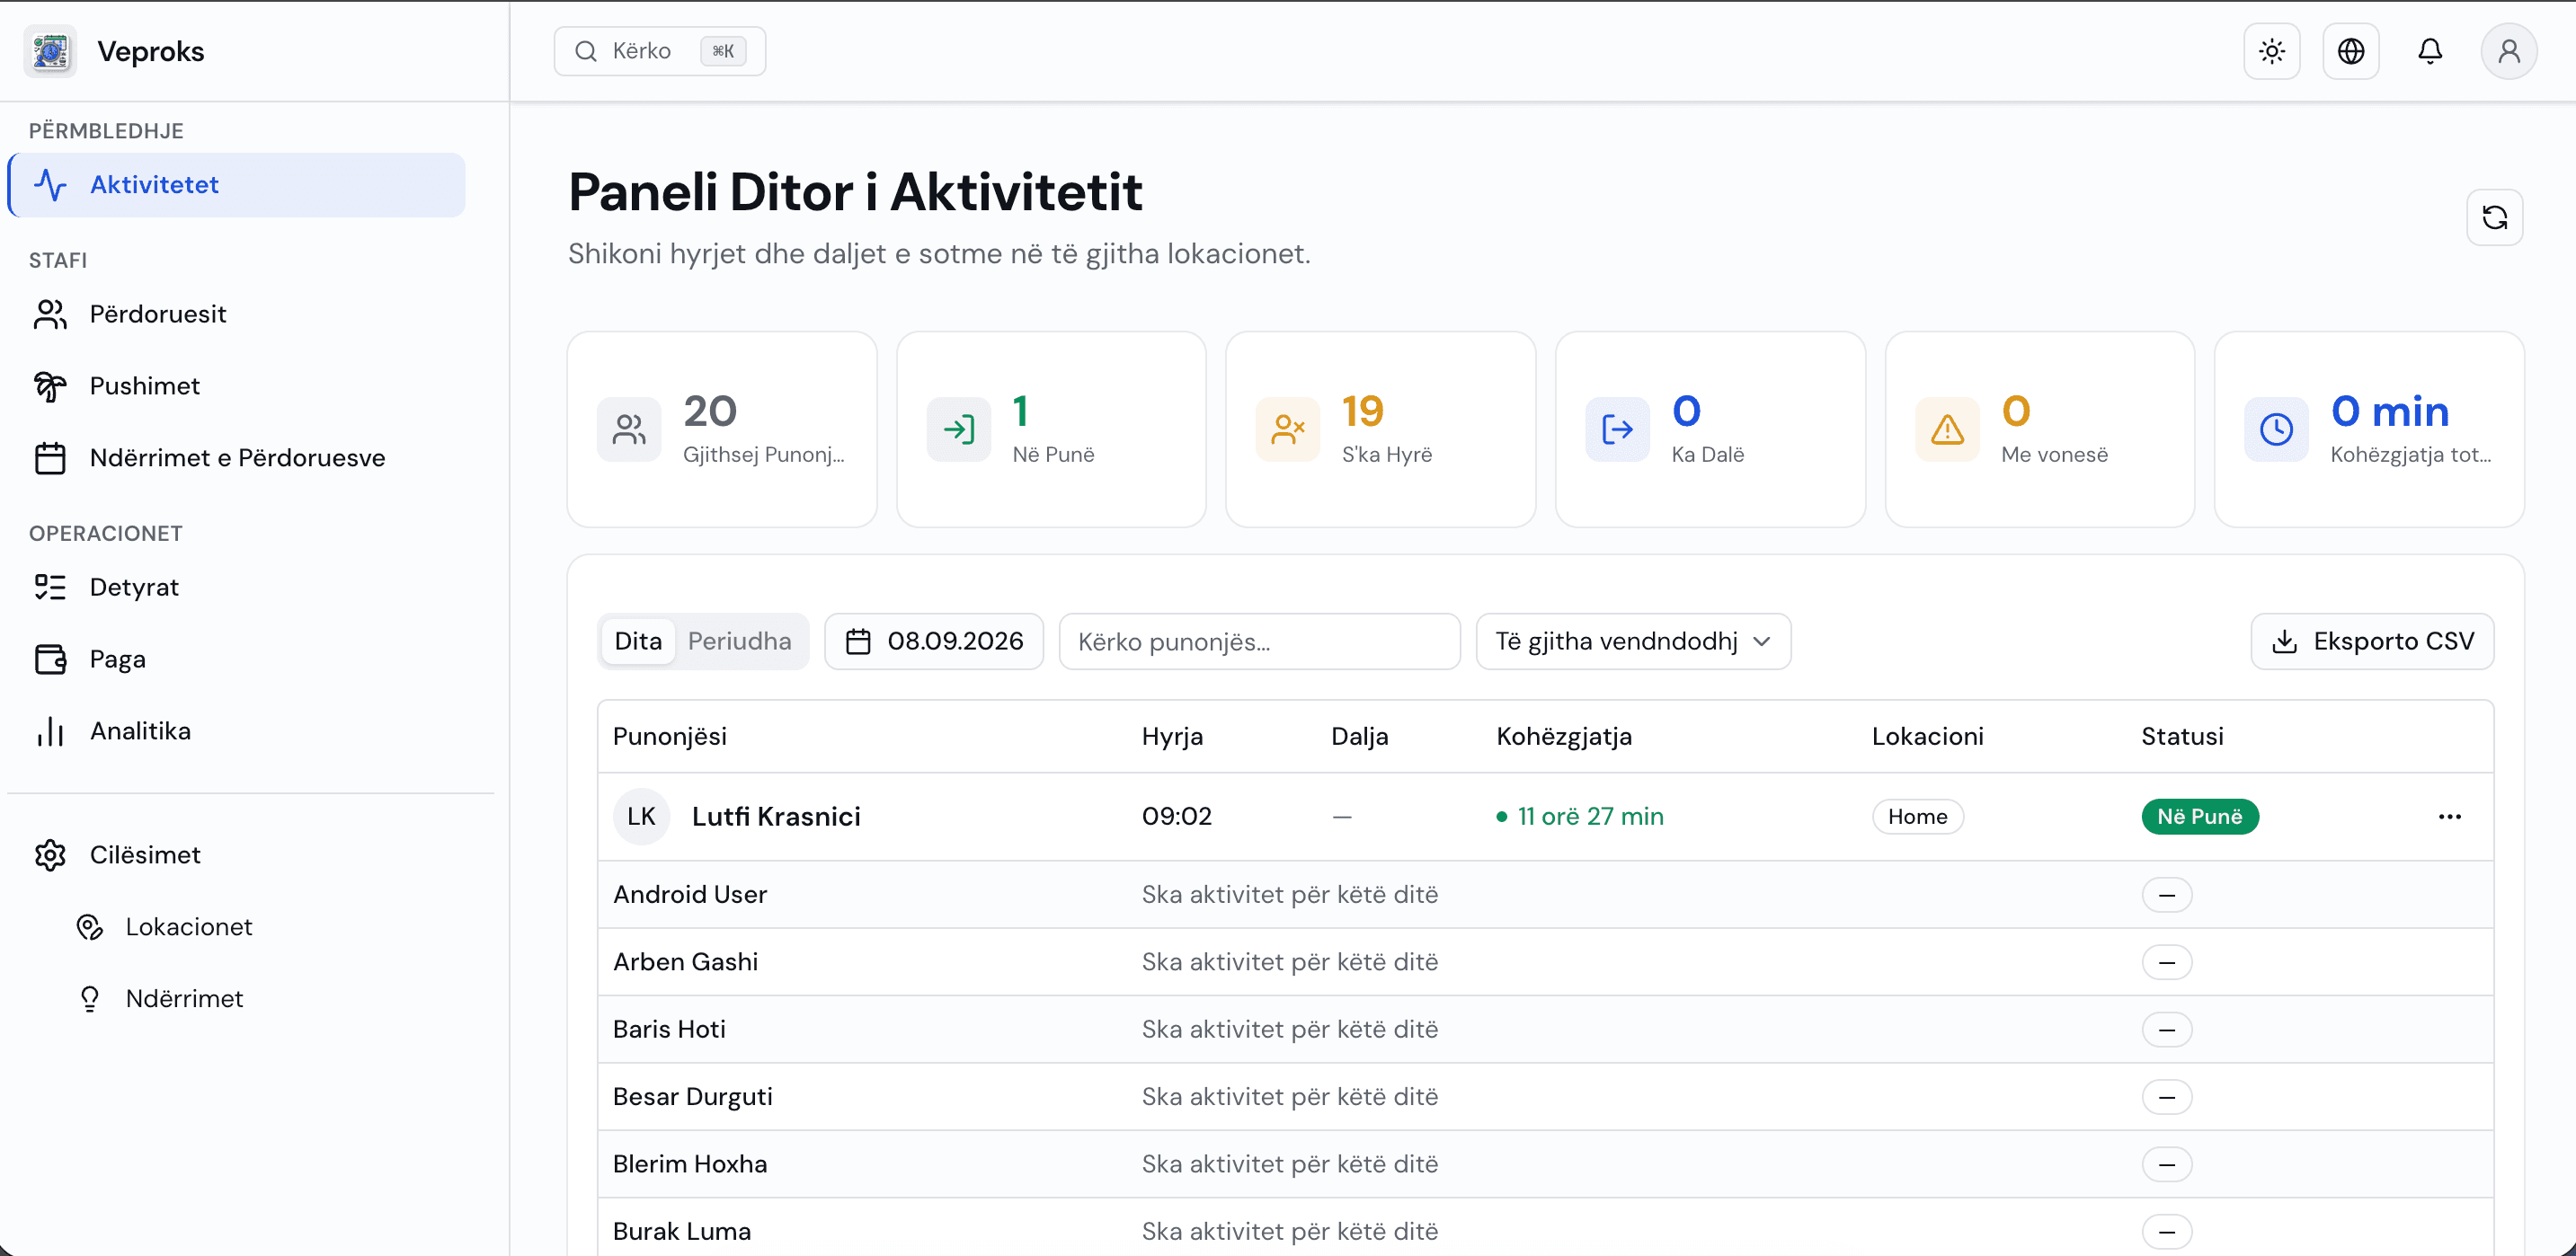Open the three-dot menu for Lutfi Krasnici

coord(2449,817)
